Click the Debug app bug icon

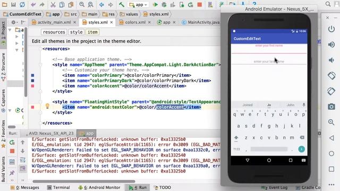point(164,4)
